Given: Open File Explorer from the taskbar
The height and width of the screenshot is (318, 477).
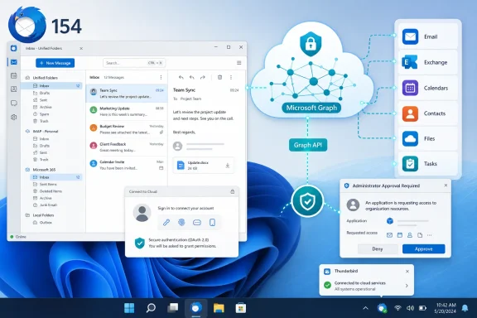Looking at the screenshot, I should tap(219, 308).
